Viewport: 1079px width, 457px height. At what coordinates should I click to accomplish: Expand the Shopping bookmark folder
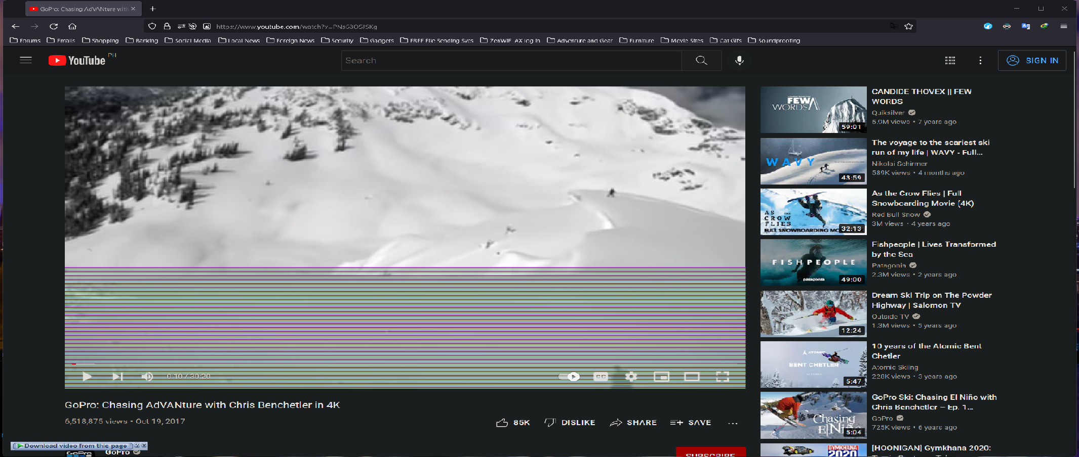pos(100,40)
